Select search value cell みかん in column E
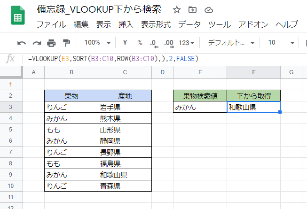Viewport: 307px width, 209px height. (200, 107)
